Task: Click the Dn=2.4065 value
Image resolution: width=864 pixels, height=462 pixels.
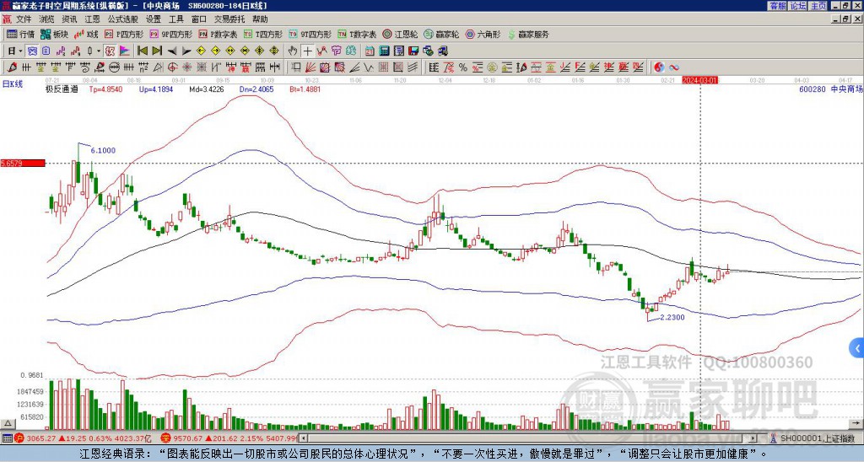Action: [256, 89]
